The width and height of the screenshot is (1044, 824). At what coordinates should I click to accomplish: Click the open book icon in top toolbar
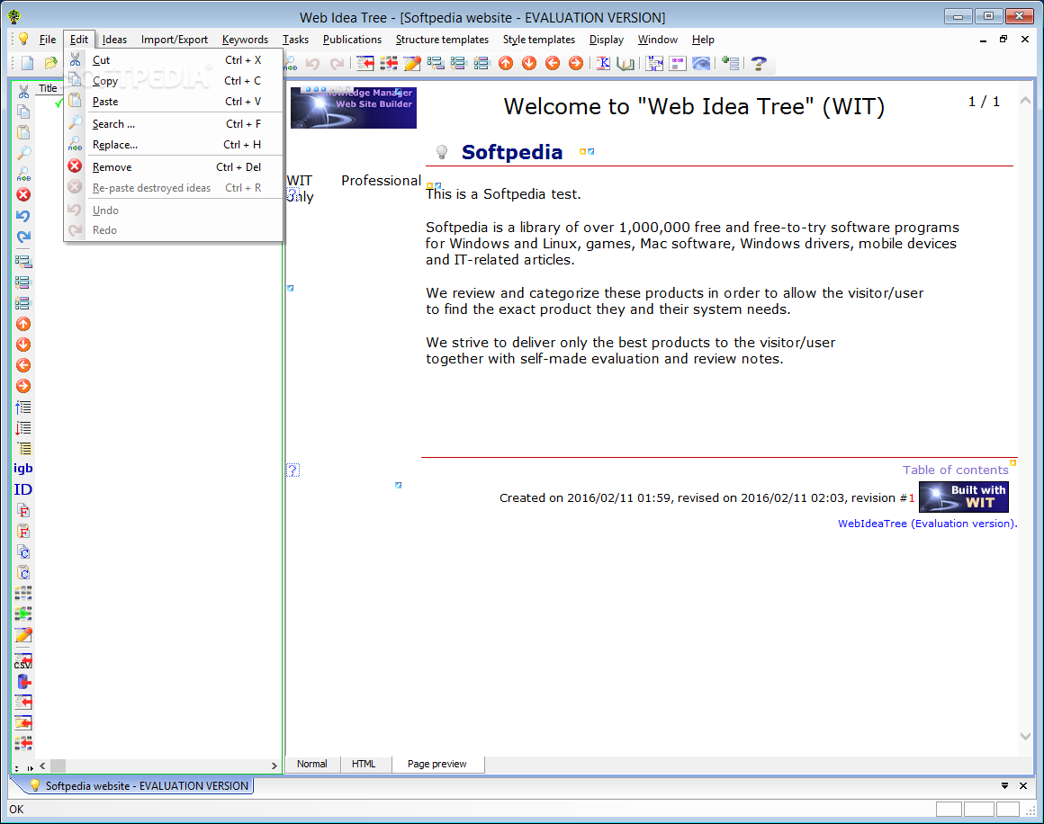625,63
